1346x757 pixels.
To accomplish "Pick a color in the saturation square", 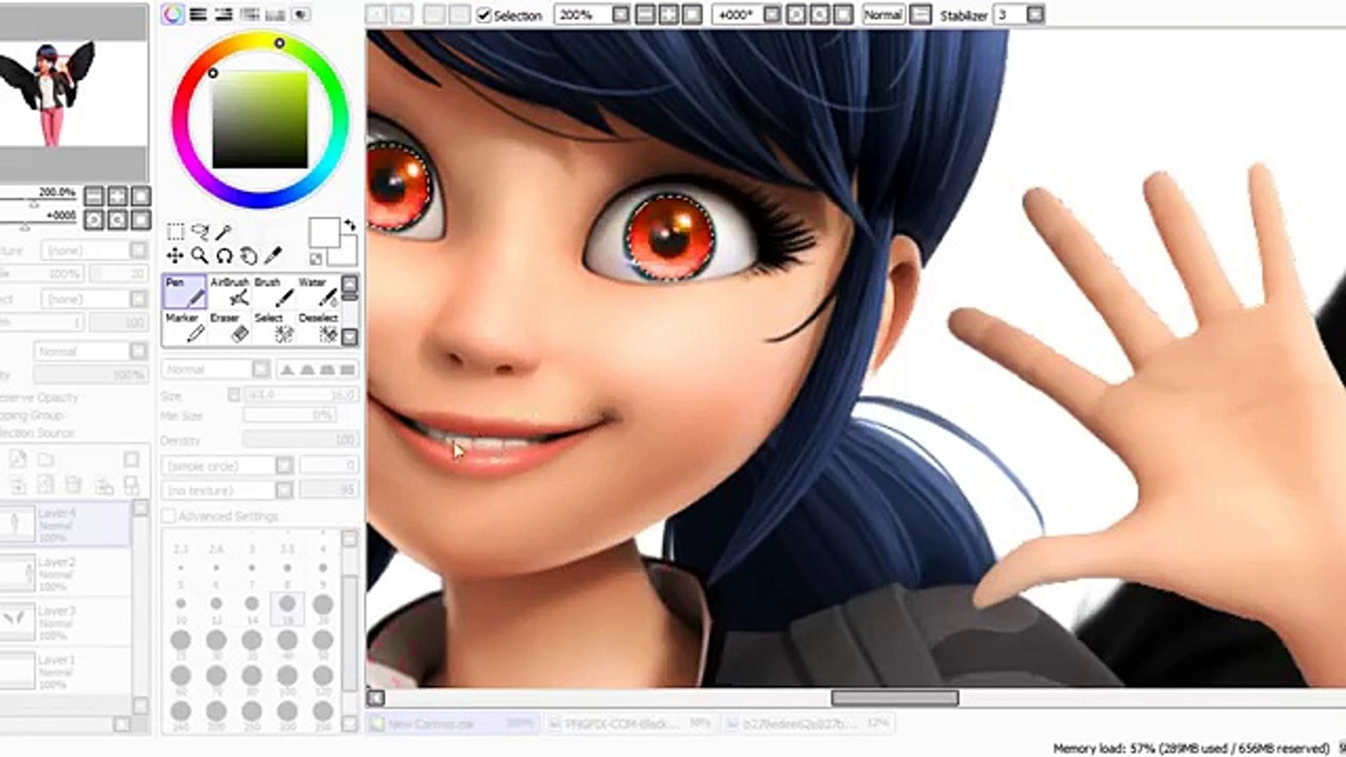I will click(x=259, y=119).
